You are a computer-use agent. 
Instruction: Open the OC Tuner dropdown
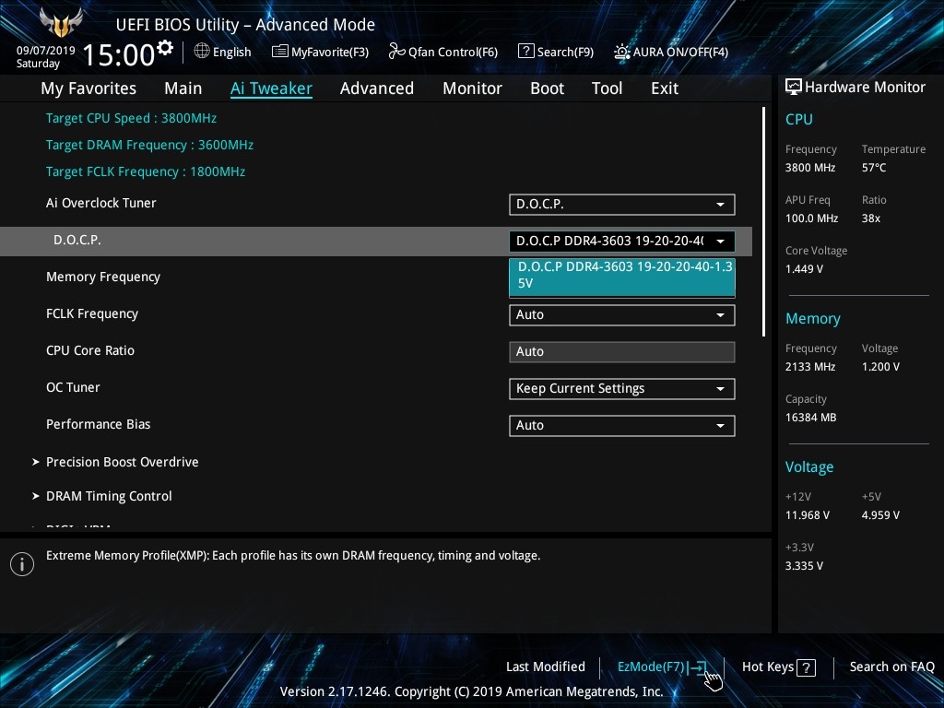point(621,388)
